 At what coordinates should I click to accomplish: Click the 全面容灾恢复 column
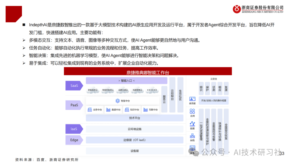tap(226, 132)
